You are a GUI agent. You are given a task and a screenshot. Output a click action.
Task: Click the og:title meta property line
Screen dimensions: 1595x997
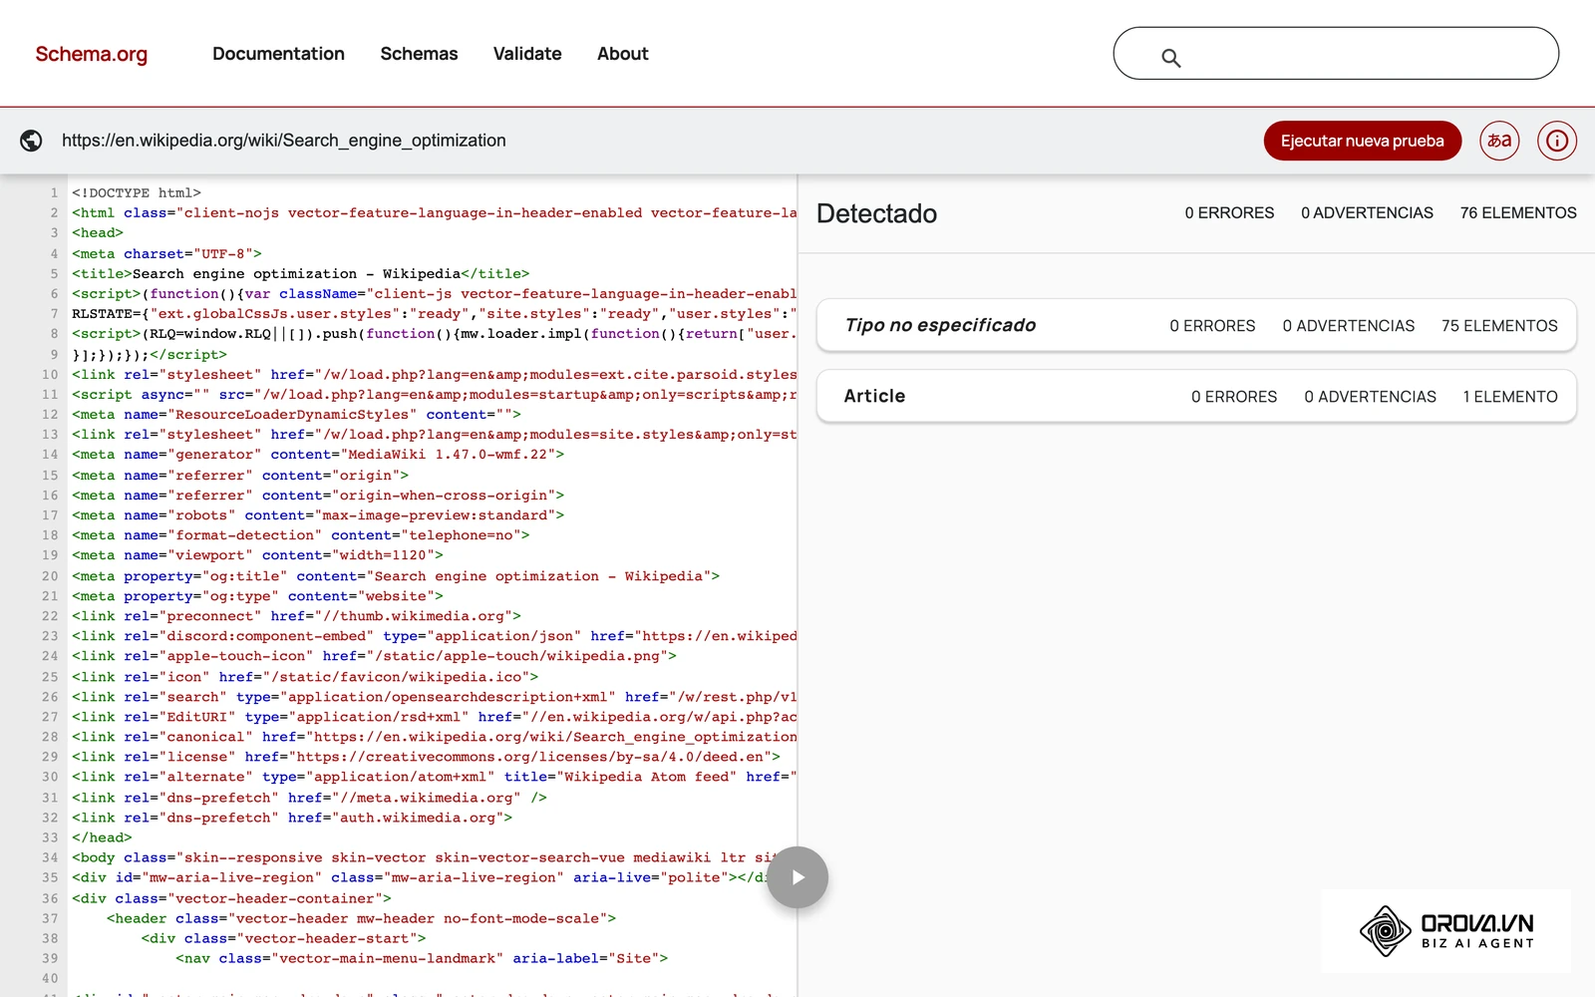tap(395, 576)
